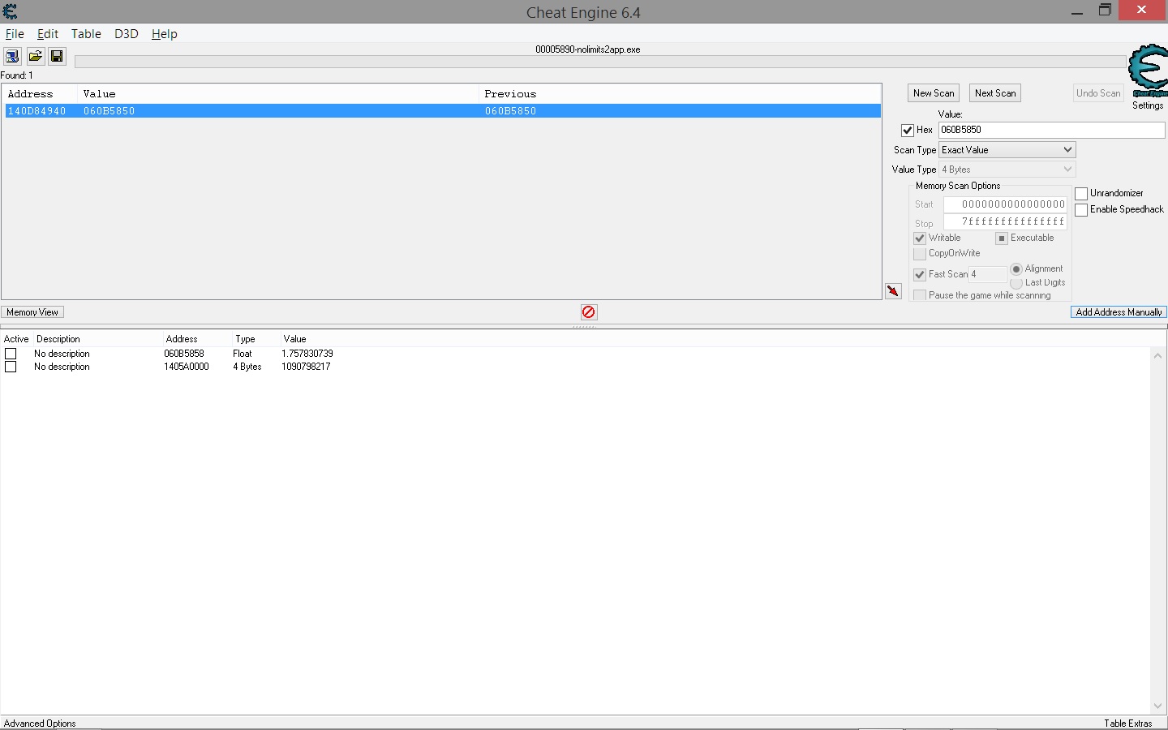Click the save floppy disk icon

57,56
